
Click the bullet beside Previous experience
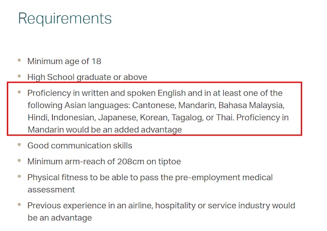19,204
